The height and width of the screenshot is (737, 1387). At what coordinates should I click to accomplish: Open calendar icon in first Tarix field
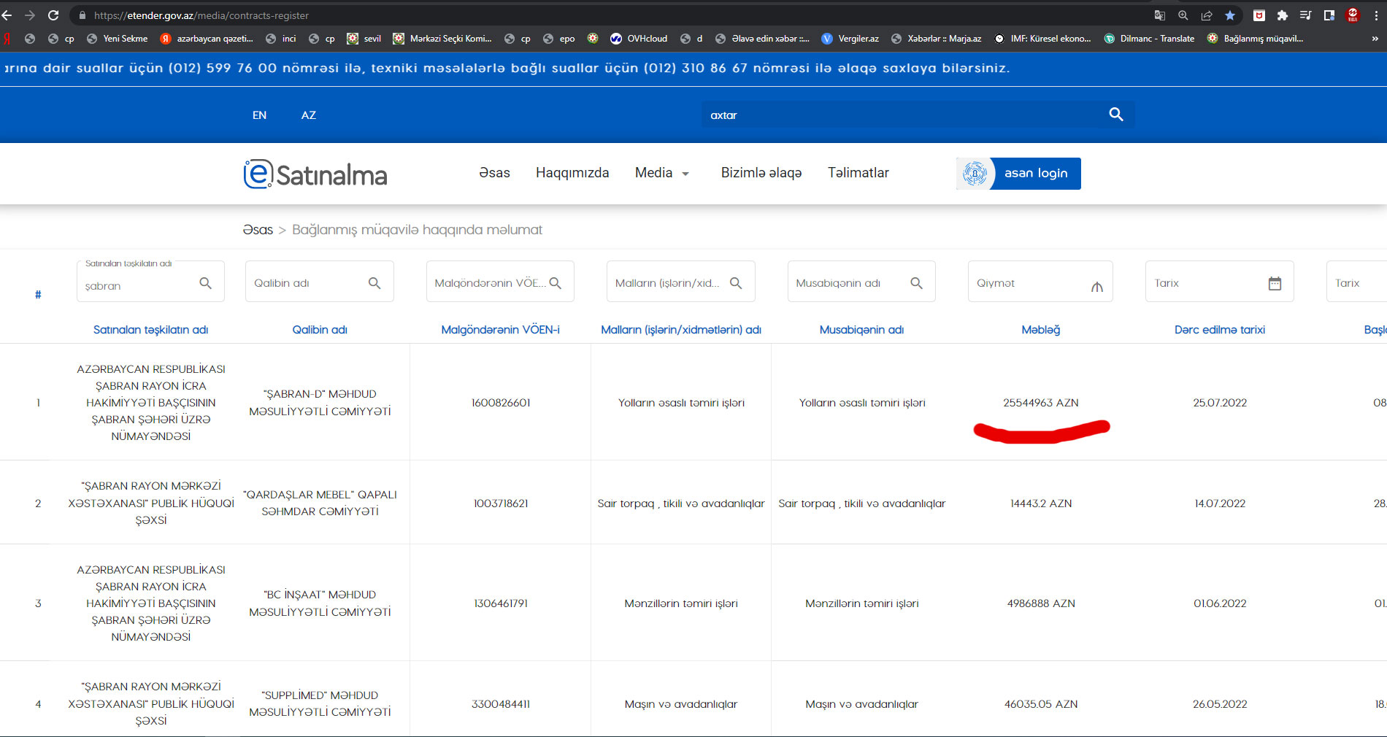pyautogui.click(x=1275, y=283)
